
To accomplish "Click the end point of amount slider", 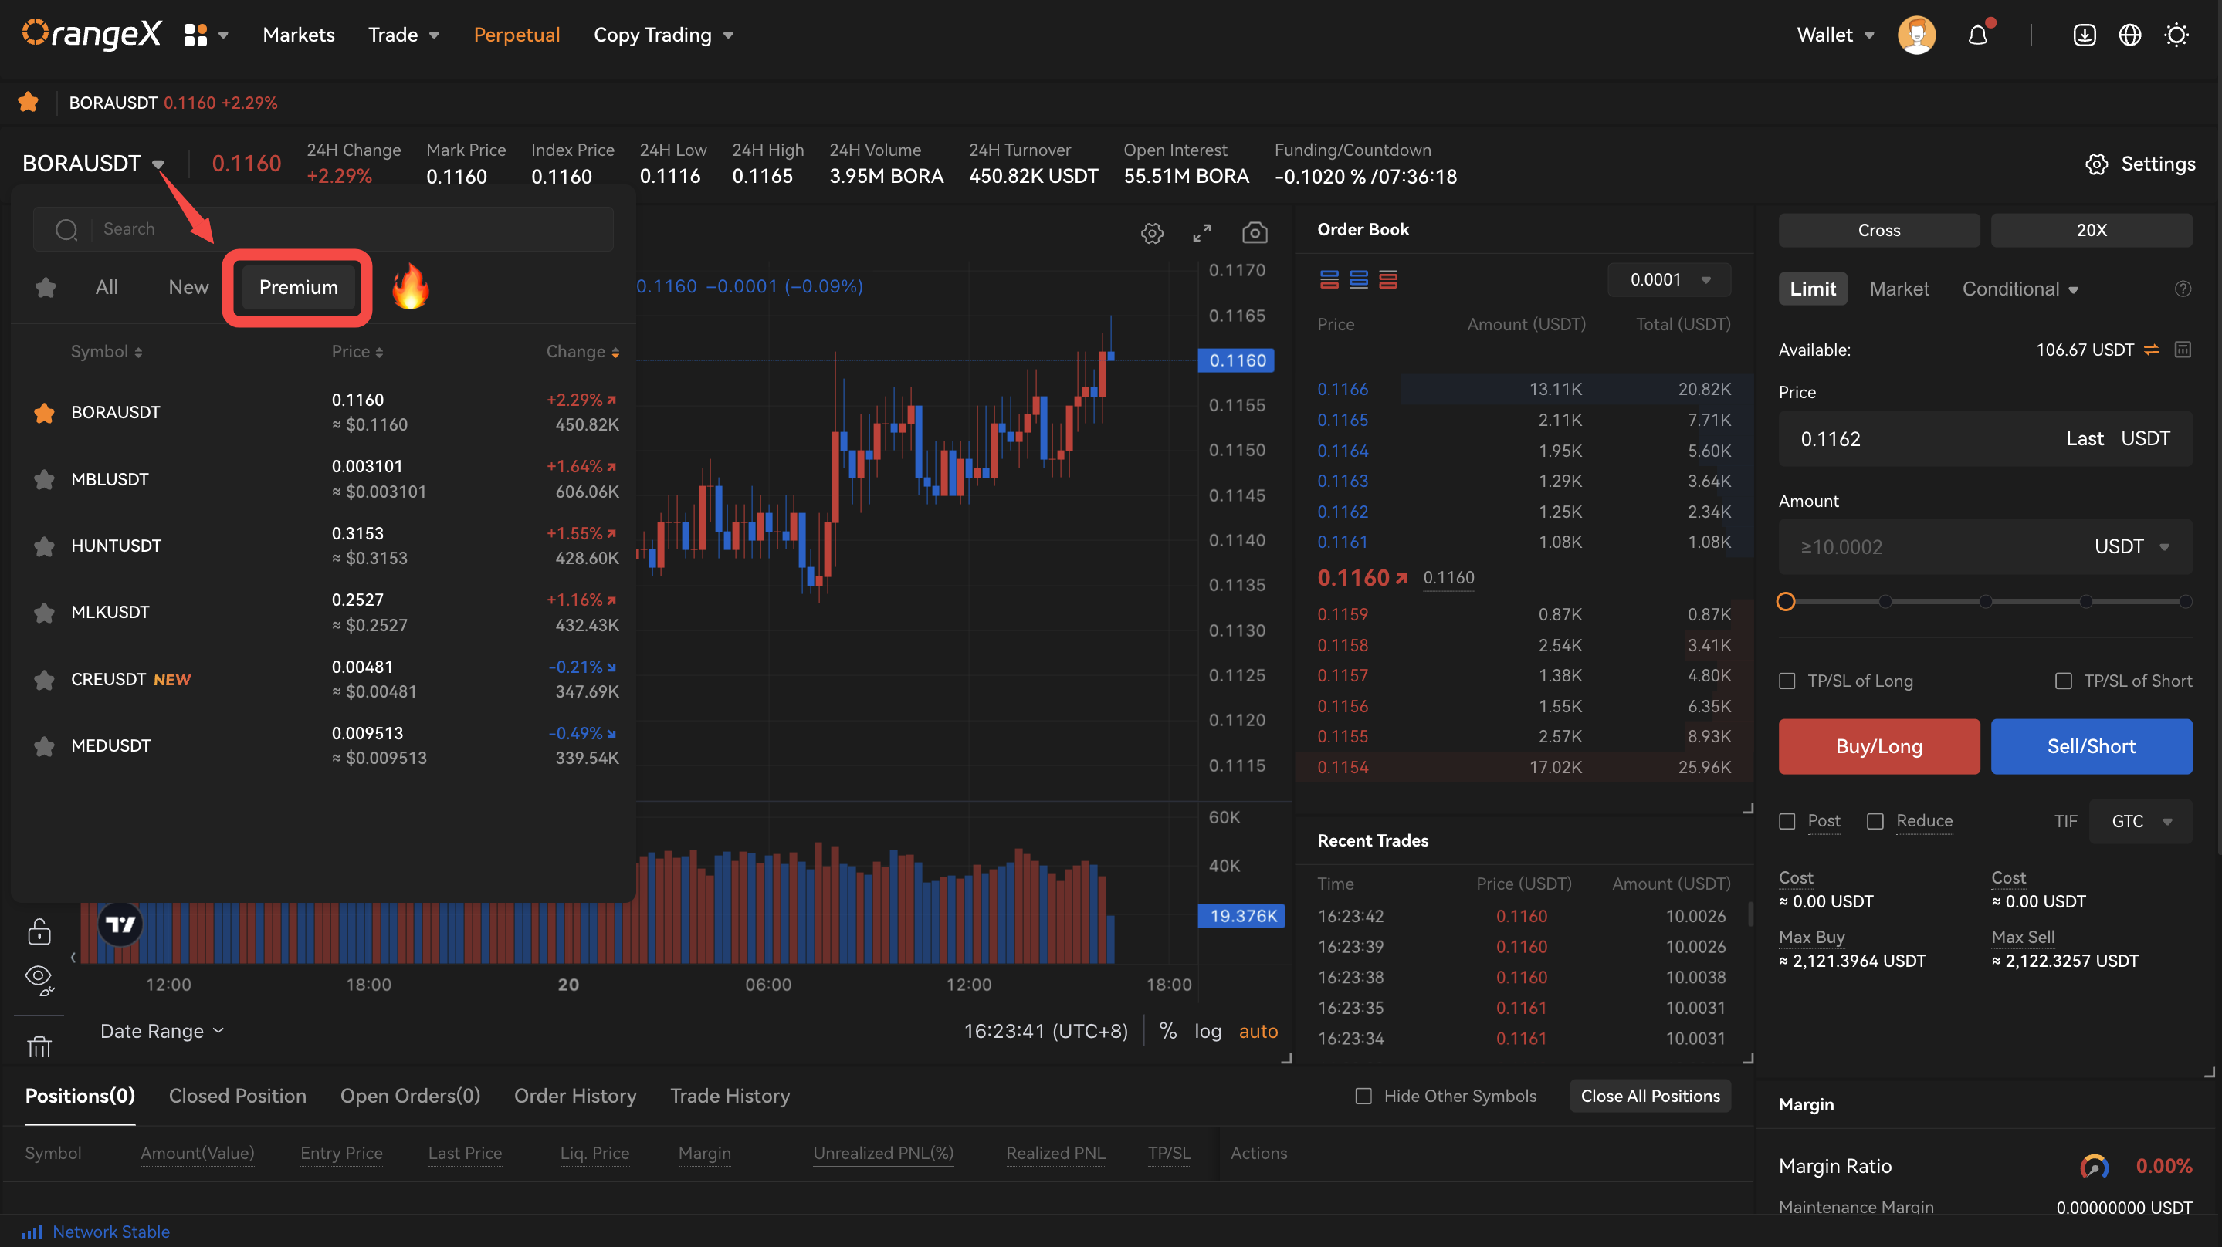I will (2185, 601).
